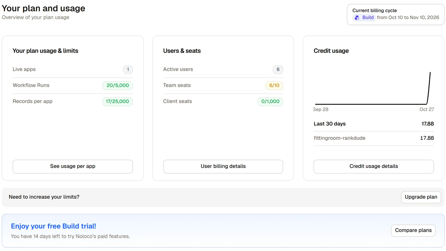Click the Your plan usage & limits heading
Viewport: 446px width, 251px height.
click(x=45, y=51)
